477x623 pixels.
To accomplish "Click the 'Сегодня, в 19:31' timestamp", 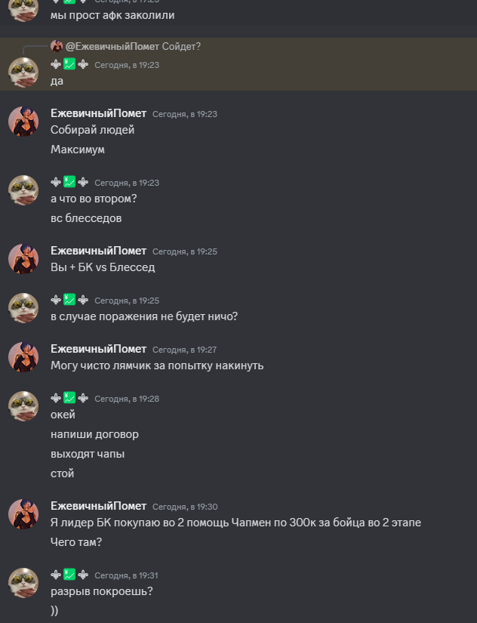I will 126,575.
